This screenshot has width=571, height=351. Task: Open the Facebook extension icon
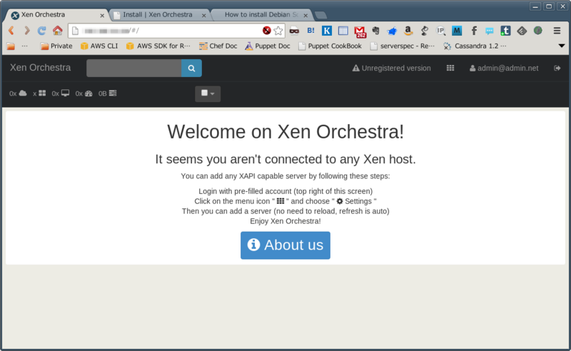pos(474,31)
